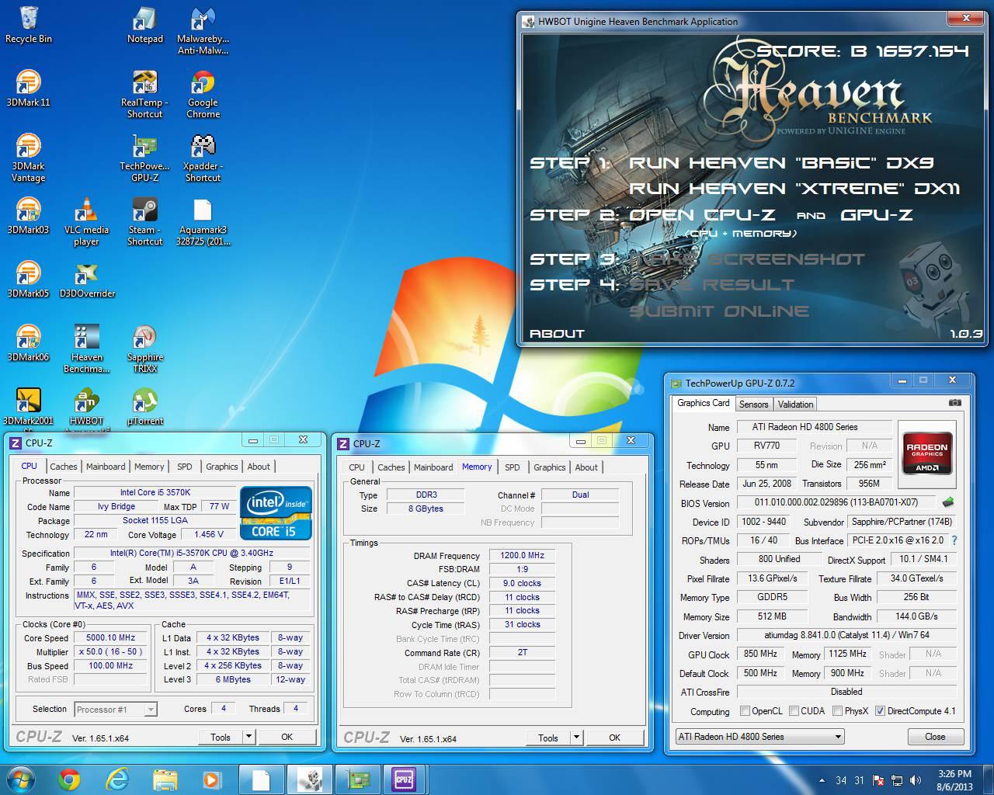Toggle the DirectCompute 4.1 checkbox
Image resolution: width=994 pixels, height=795 pixels.
(880, 710)
